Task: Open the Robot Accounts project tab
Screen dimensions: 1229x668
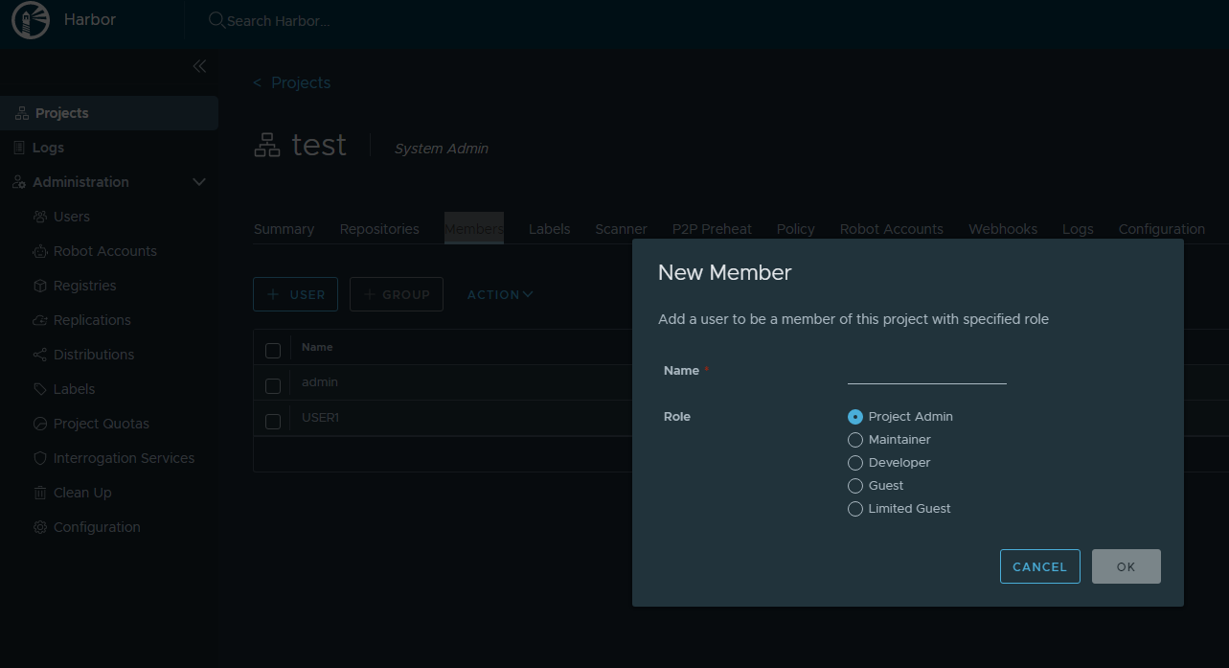Action: [891, 229]
